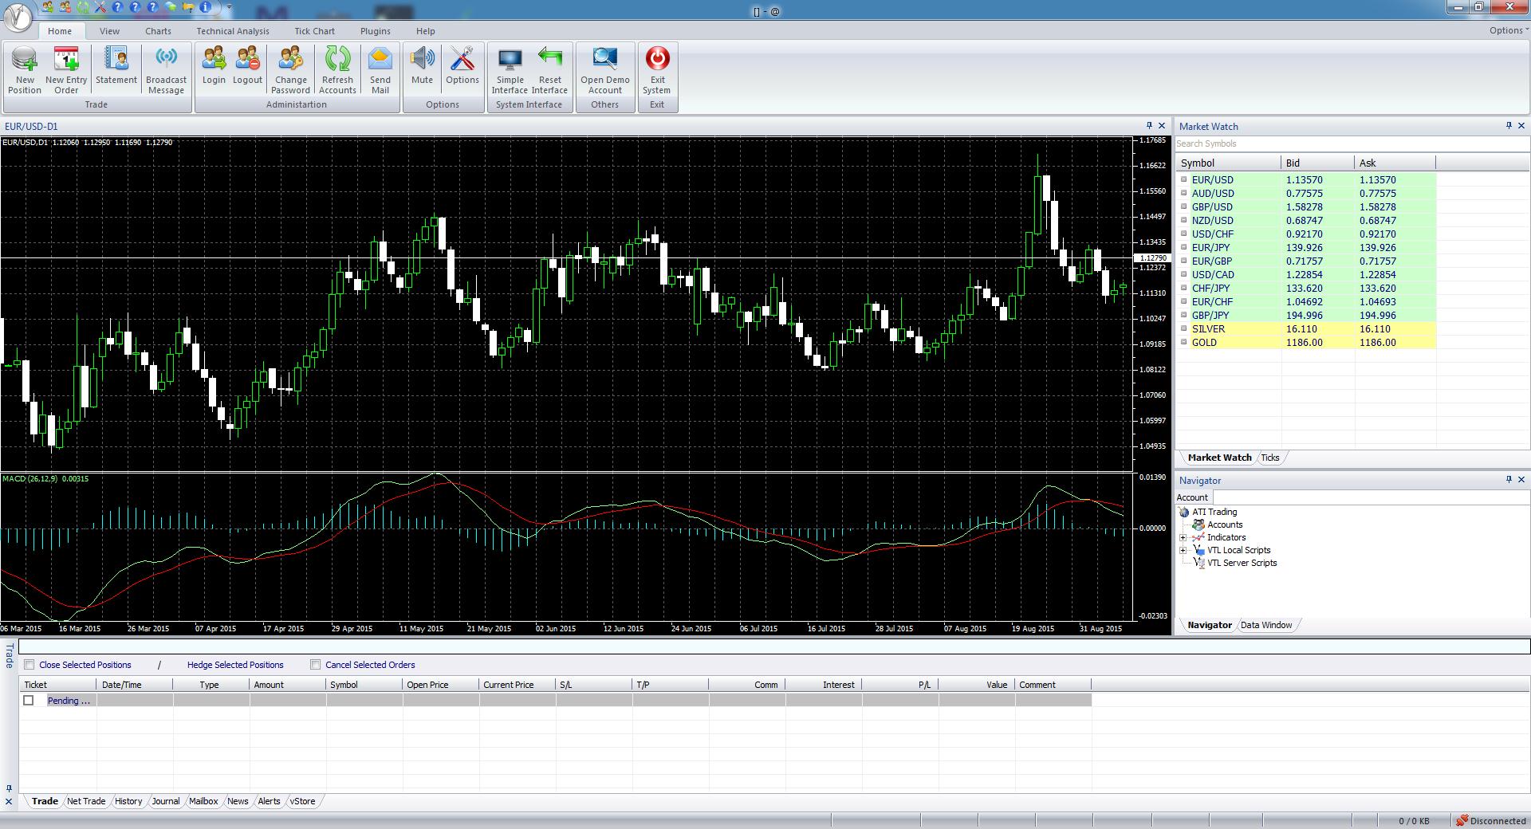The image size is (1531, 829).
Task: Open the Plugins ribbon tab
Action: [375, 31]
